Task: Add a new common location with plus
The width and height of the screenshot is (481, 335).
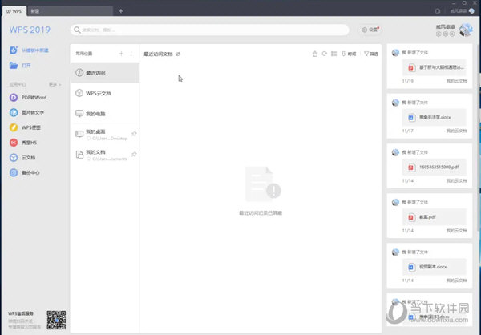Action: 121,54
